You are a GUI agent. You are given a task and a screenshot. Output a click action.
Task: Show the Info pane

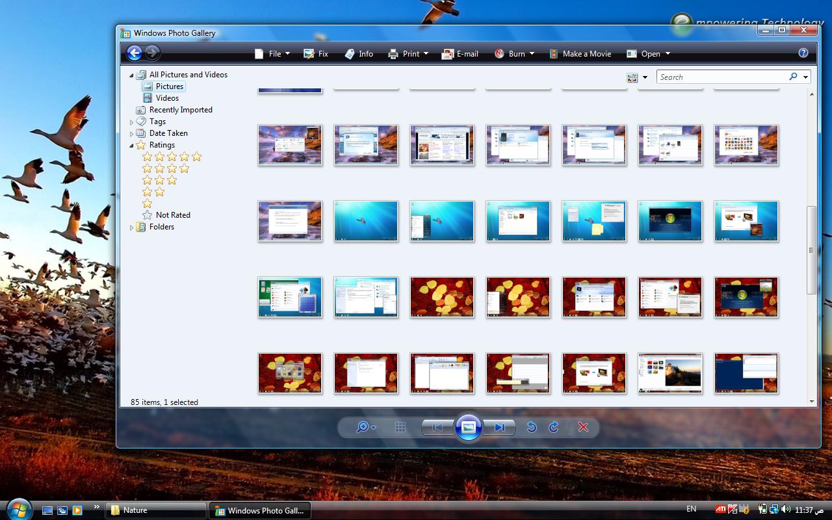pos(359,54)
